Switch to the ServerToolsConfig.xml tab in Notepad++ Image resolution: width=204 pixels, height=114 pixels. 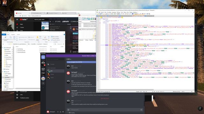pyautogui.click(x=138, y=16)
